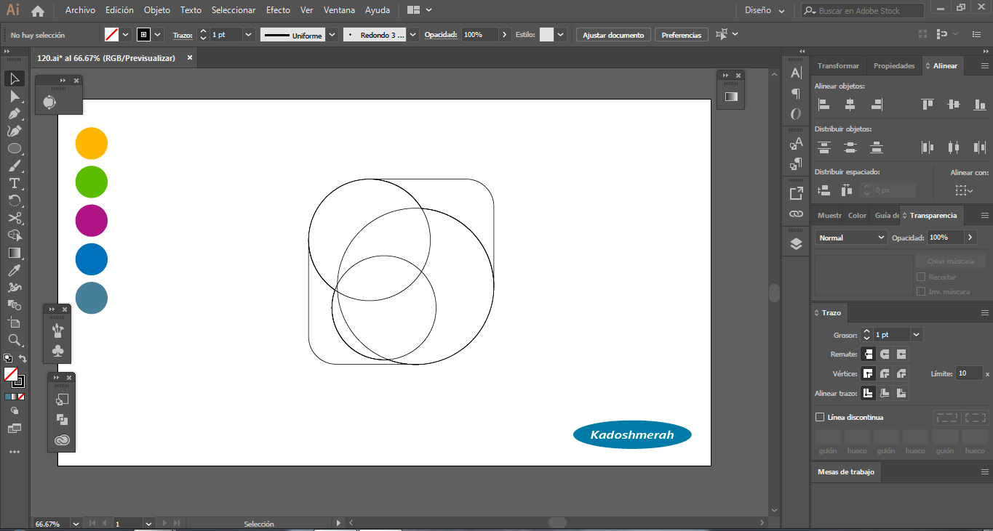Click horizontal align right icon
The width and height of the screenshot is (993, 531).
pos(877,105)
